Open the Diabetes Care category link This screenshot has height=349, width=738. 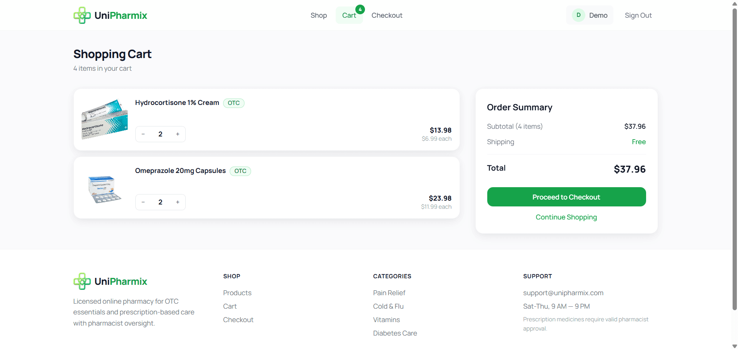click(x=395, y=333)
